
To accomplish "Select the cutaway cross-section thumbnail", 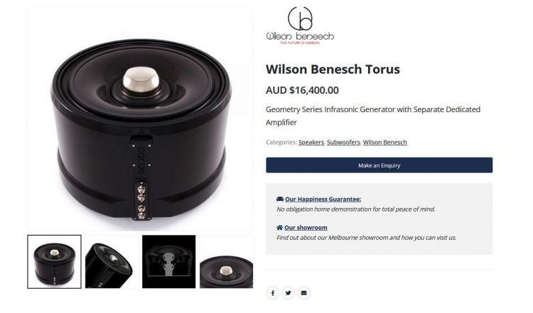I will tap(169, 262).
